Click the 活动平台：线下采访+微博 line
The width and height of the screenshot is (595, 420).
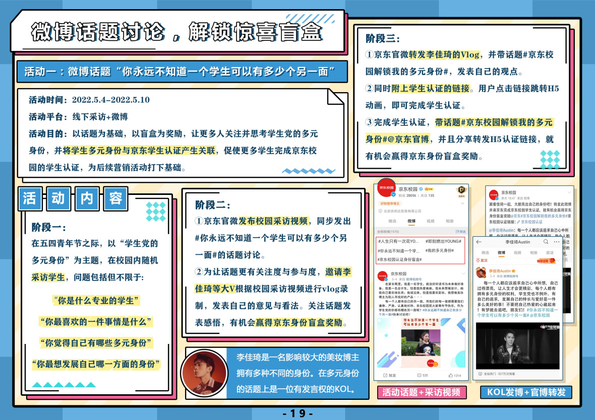click(78, 117)
